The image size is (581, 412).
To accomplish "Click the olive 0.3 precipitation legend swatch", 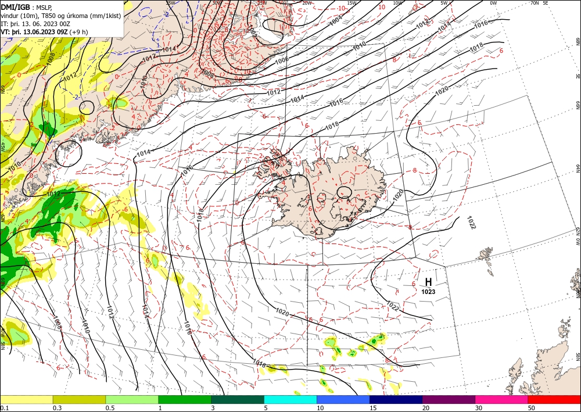I will [x=79, y=399].
